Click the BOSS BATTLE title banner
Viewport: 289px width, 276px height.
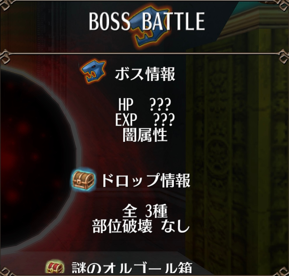147,21
